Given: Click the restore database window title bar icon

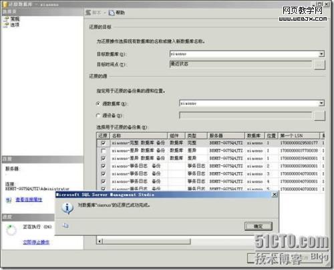Looking at the screenshot, I should click(5, 4).
